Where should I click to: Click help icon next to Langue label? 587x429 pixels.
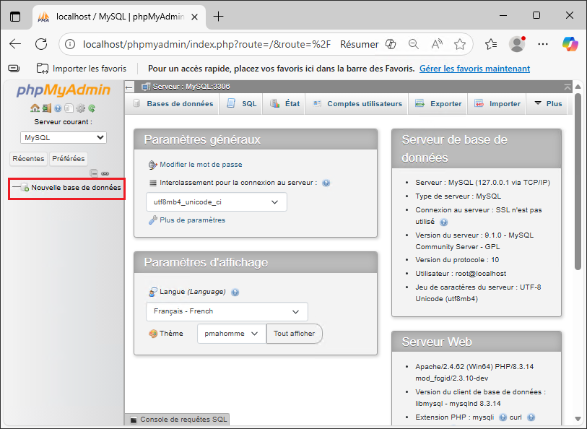point(235,292)
